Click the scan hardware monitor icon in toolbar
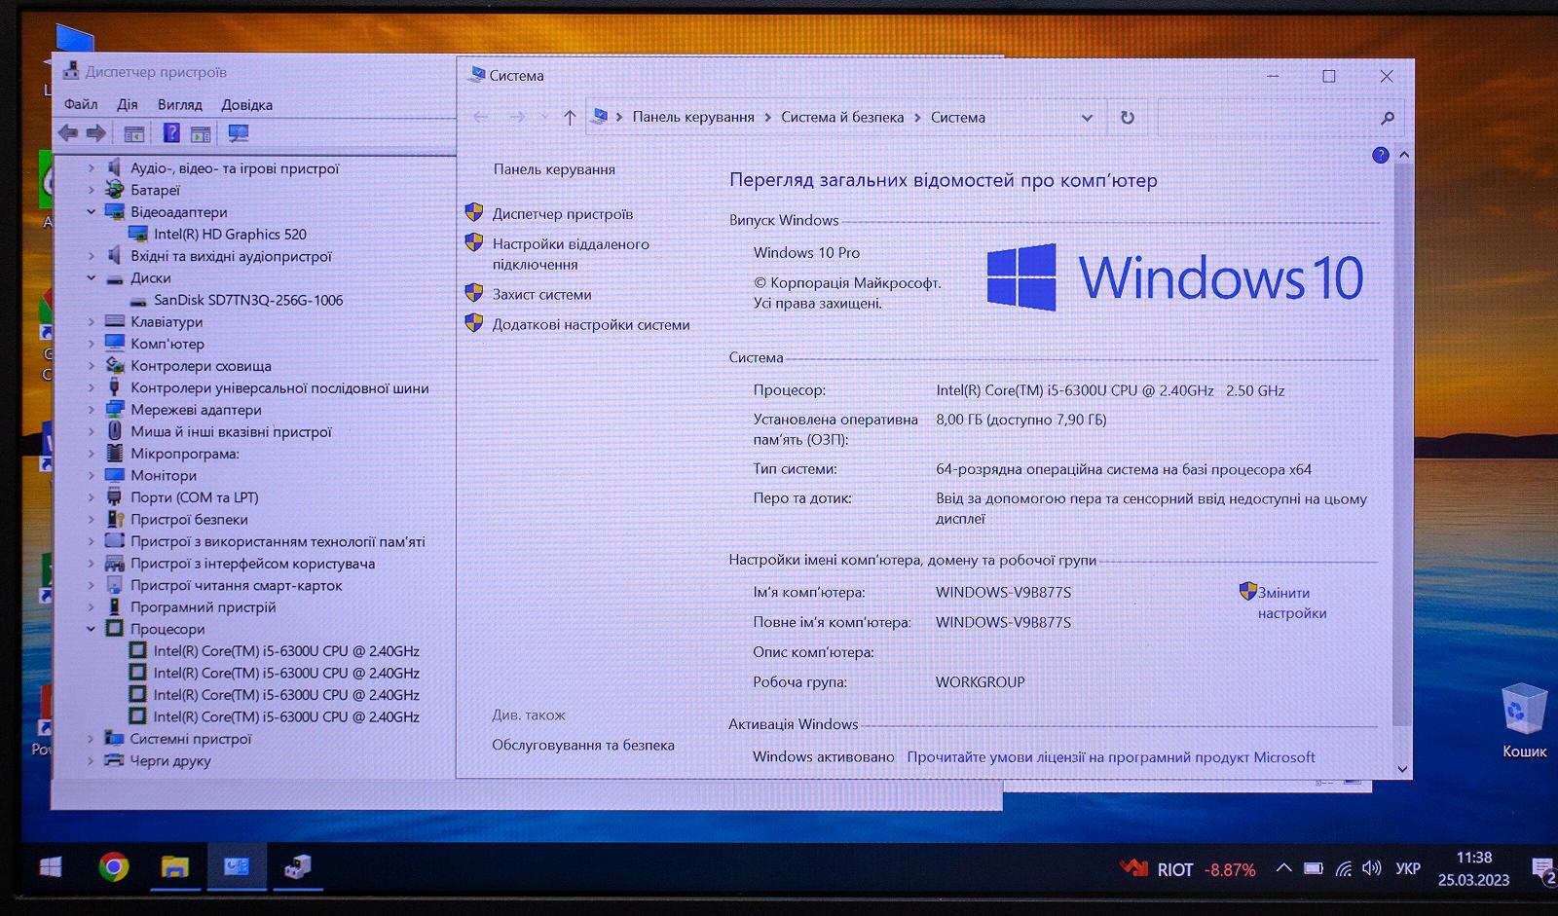1558x916 pixels. click(238, 133)
